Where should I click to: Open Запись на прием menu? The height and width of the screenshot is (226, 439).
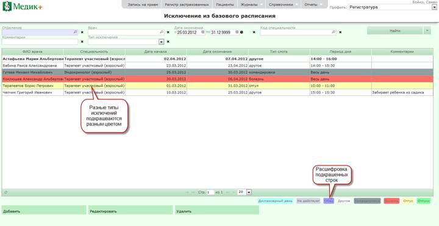(x=143, y=4)
